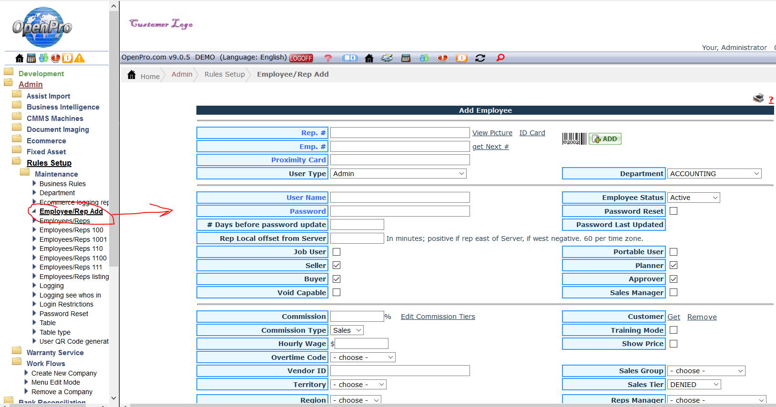This screenshot has height=407, width=776.
Task: Click the red magnifying glass search icon
Action: click(500, 58)
